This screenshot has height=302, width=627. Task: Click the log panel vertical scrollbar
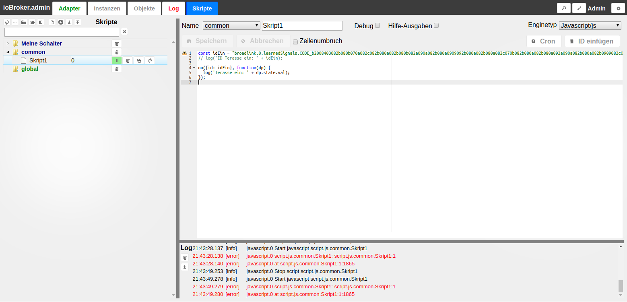coord(621,286)
